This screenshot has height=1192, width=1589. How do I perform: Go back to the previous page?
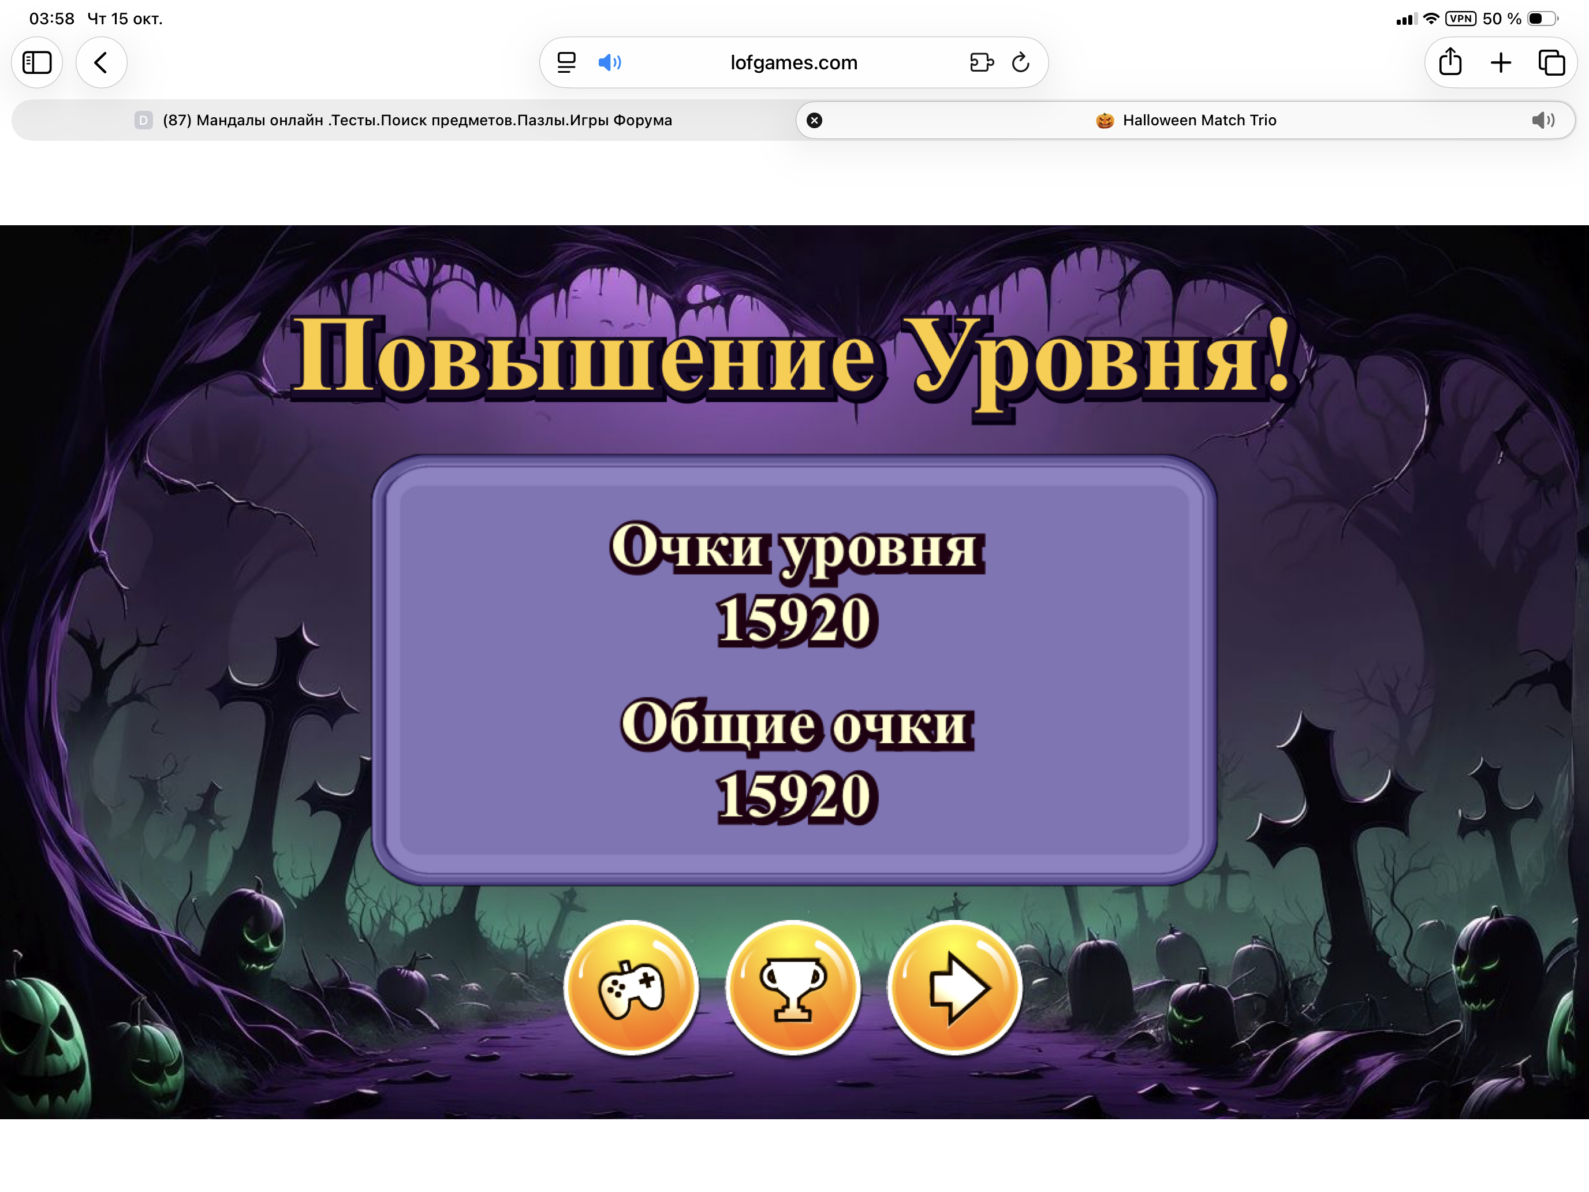[x=101, y=62]
